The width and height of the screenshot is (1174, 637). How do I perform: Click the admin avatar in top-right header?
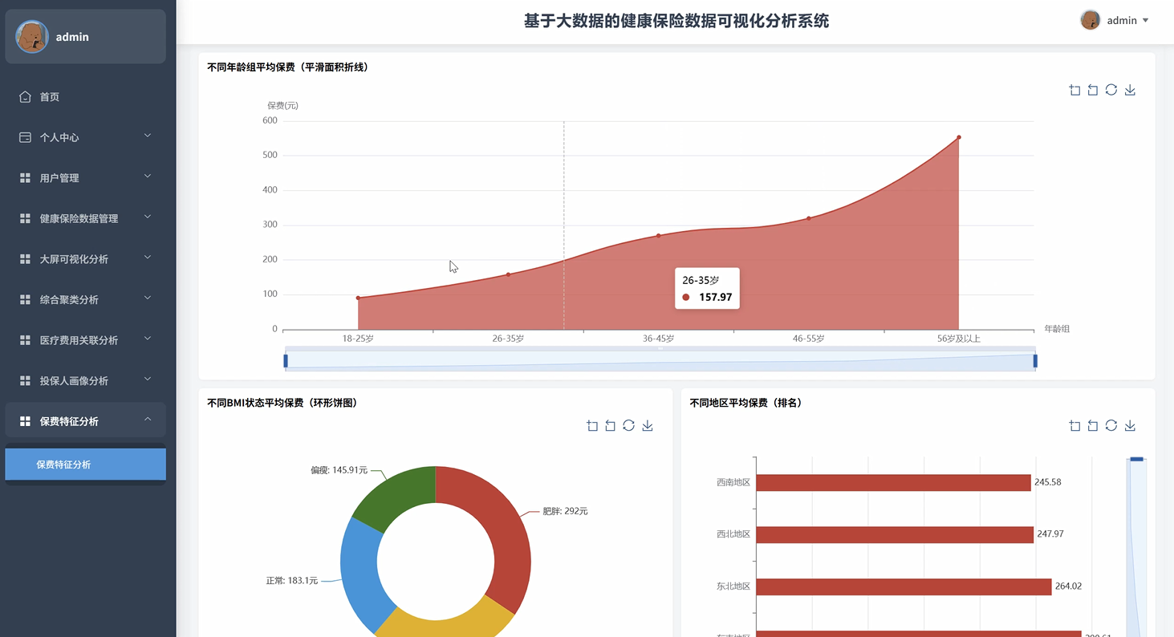coord(1090,20)
